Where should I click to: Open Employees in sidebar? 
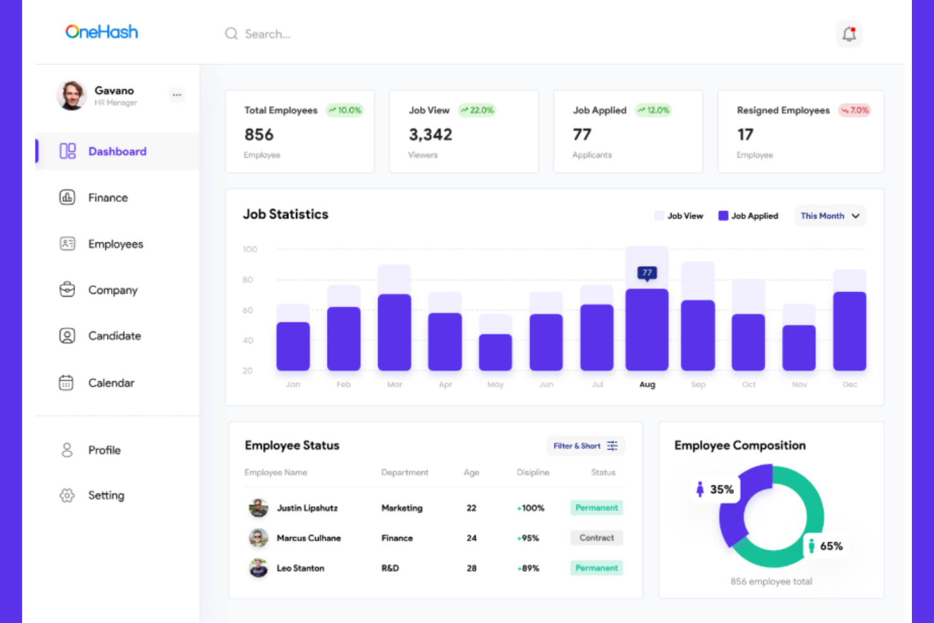pyautogui.click(x=117, y=244)
